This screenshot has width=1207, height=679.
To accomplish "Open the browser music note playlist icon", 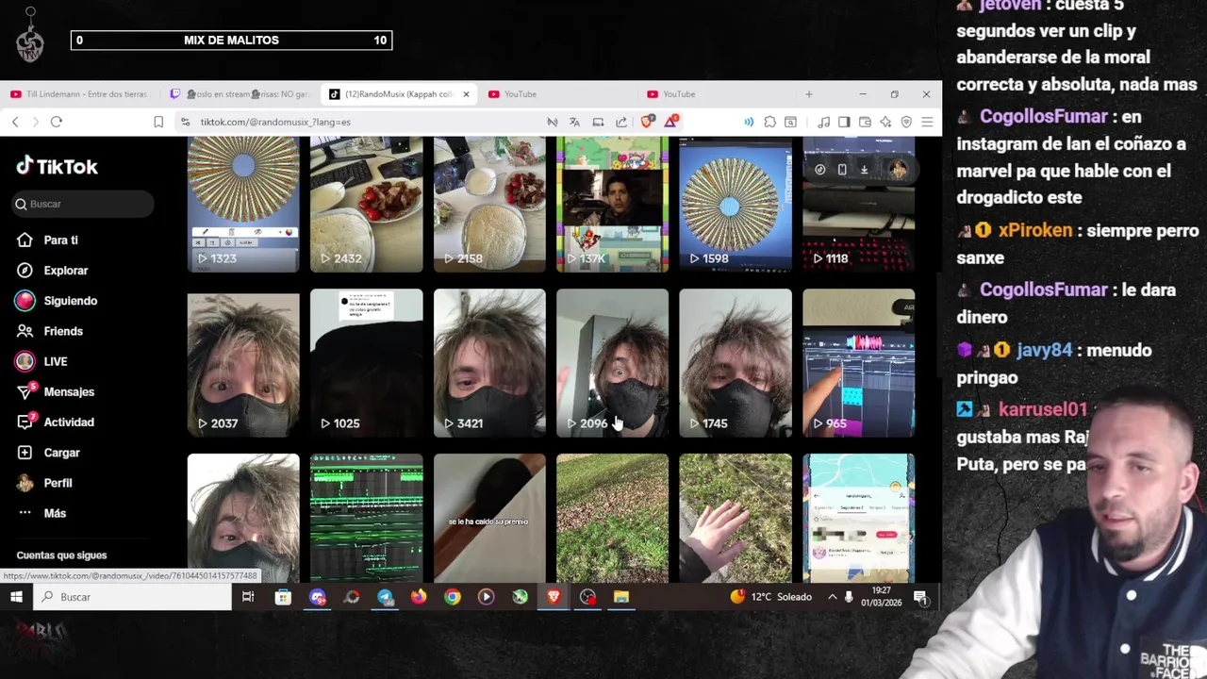I will 823,122.
